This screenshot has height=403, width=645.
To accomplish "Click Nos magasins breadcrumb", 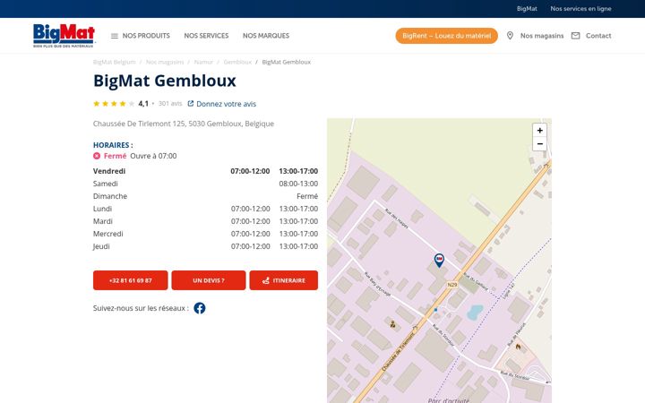I will 165,62.
